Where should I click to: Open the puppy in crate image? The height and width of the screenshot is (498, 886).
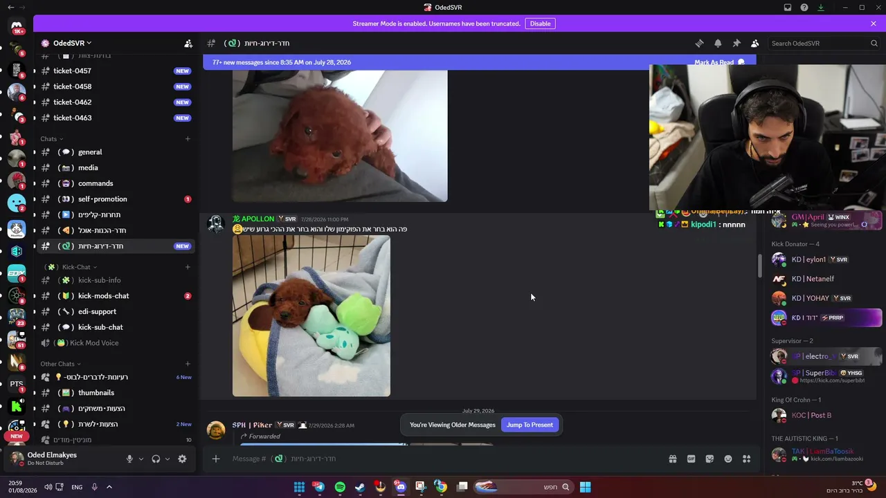pyautogui.click(x=311, y=316)
